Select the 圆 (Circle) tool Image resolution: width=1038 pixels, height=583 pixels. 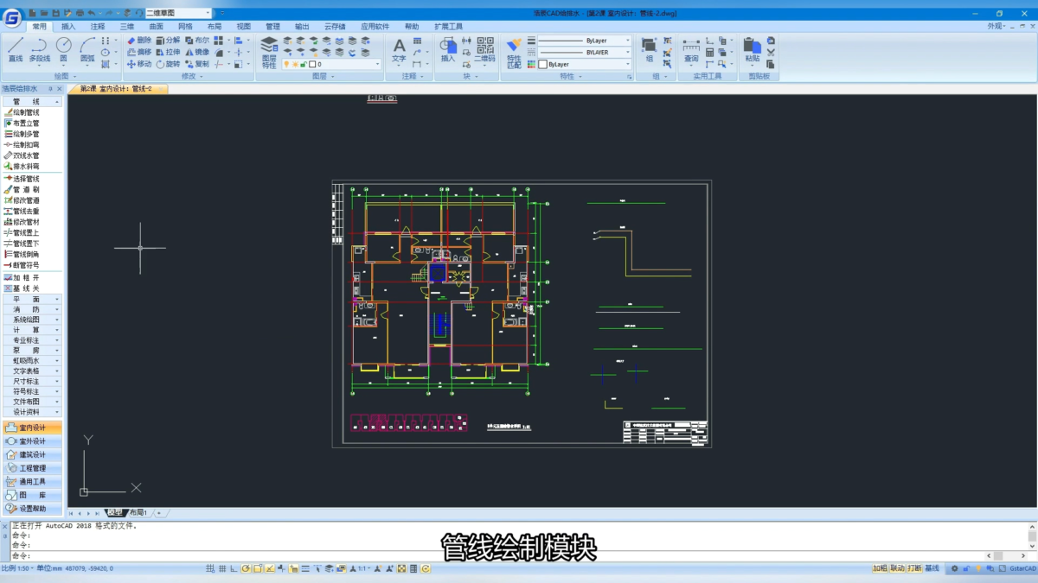[x=64, y=50]
